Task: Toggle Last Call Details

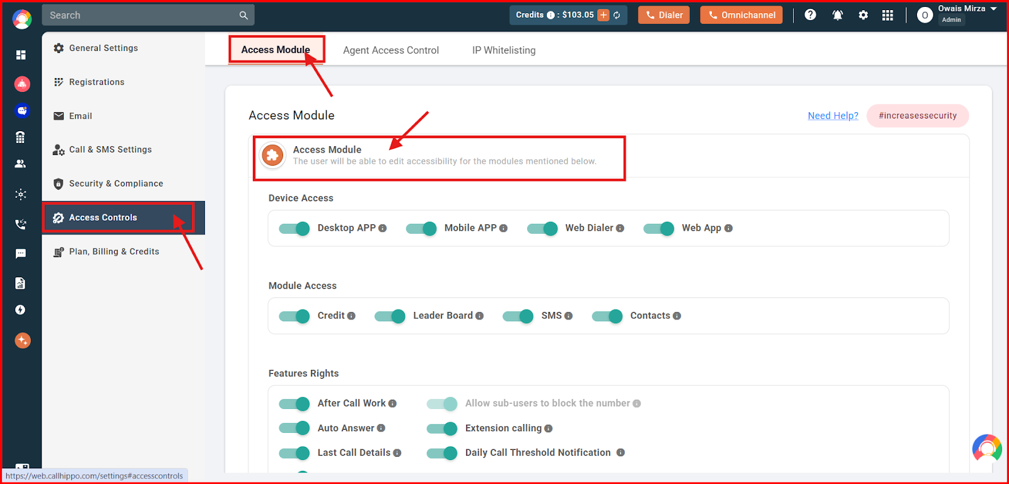Action: click(295, 452)
